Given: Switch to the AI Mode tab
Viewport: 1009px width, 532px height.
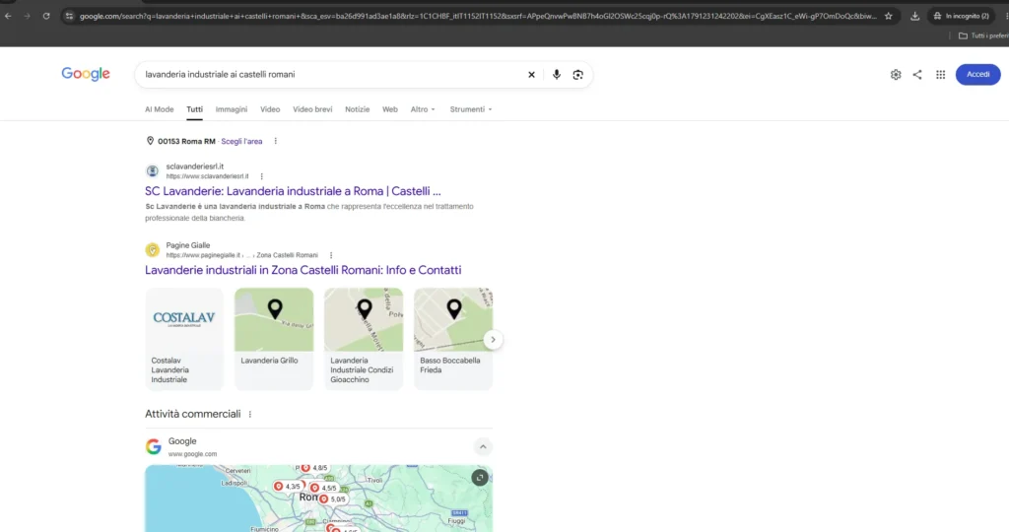Looking at the screenshot, I should click(x=159, y=109).
